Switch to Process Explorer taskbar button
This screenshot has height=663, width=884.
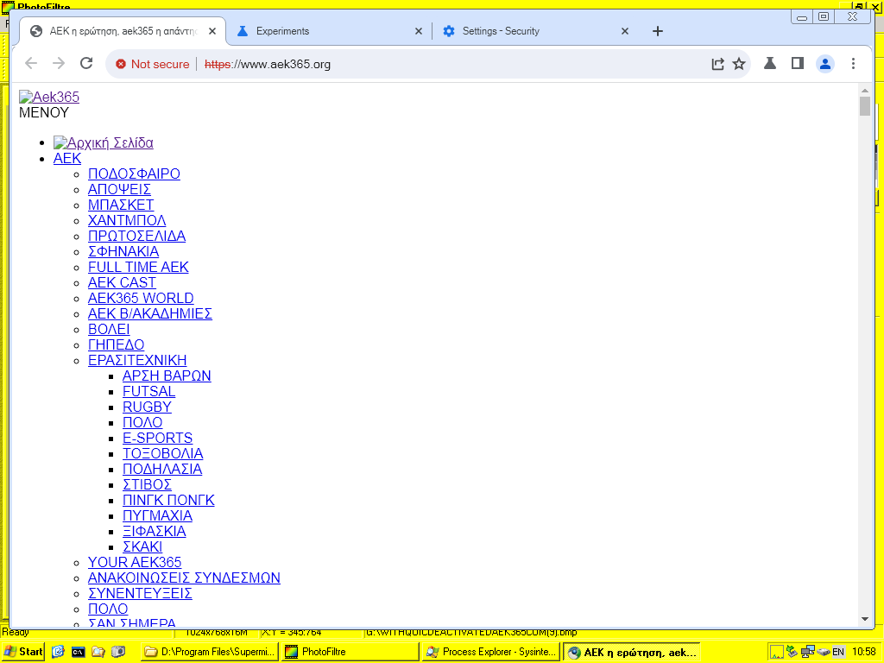click(x=491, y=652)
